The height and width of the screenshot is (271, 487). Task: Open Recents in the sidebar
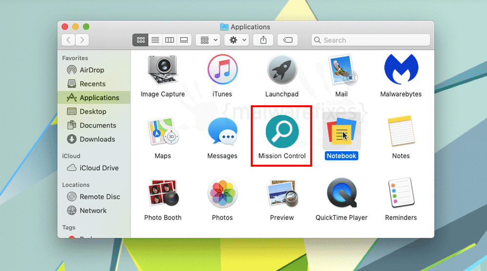pyautogui.click(x=94, y=84)
